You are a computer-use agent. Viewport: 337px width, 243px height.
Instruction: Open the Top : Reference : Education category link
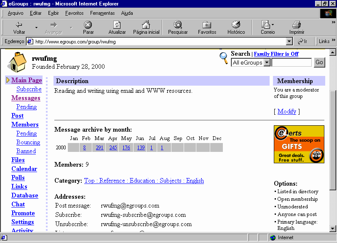(144, 181)
